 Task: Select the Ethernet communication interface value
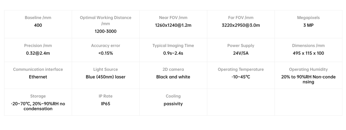(x=38, y=77)
